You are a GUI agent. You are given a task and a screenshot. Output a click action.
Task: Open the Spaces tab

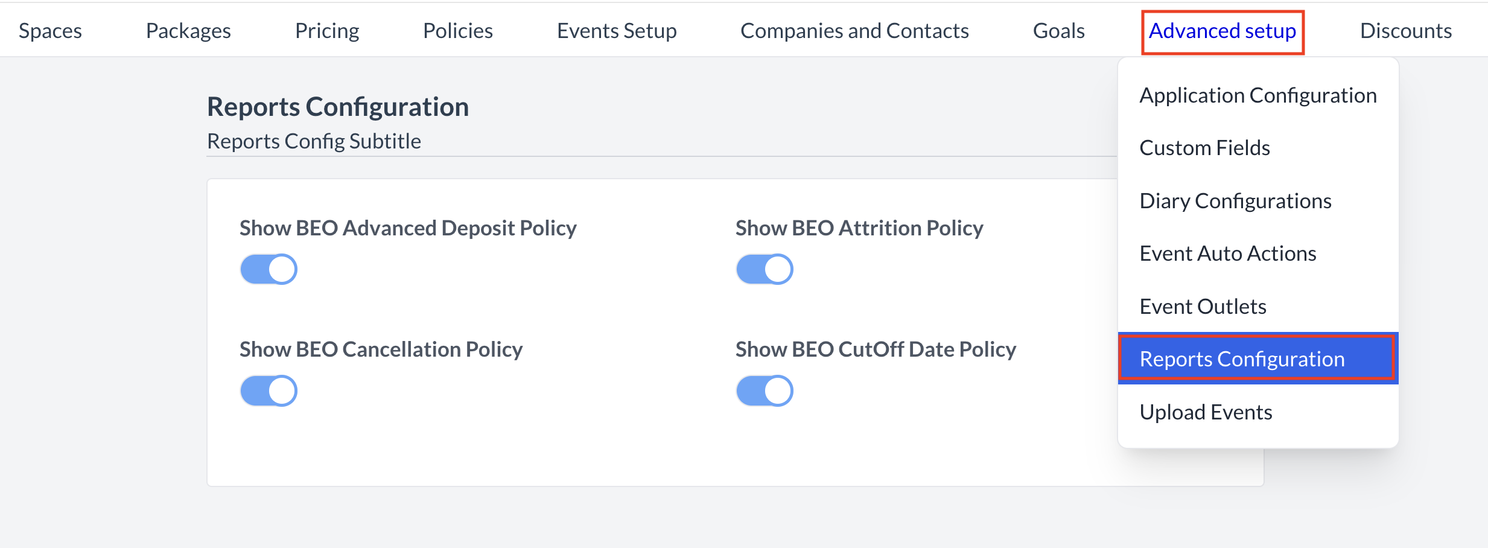tap(50, 30)
